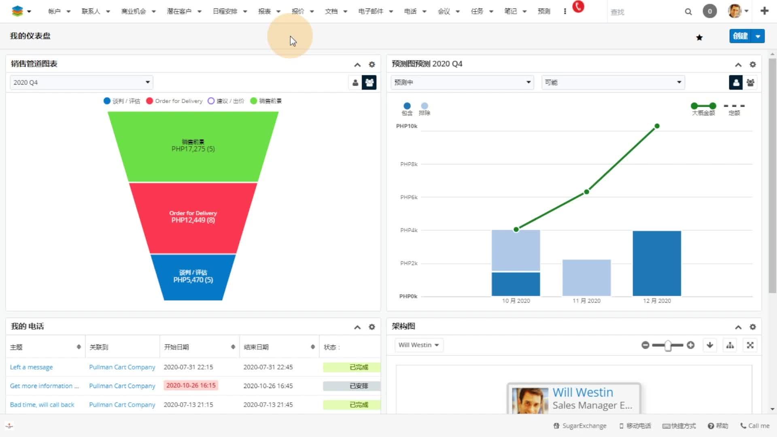Open the 2020 Q4 period dropdown
This screenshot has width=777, height=437.
point(81,83)
